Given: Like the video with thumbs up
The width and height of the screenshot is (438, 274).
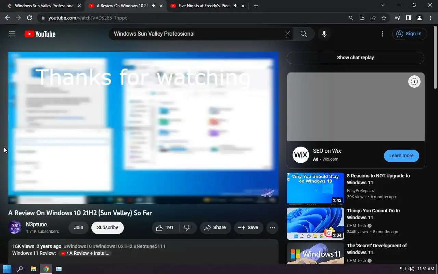Looking at the screenshot, I should point(165,228).
